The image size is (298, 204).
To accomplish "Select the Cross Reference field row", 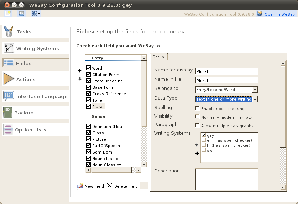I will click(109, 94).
